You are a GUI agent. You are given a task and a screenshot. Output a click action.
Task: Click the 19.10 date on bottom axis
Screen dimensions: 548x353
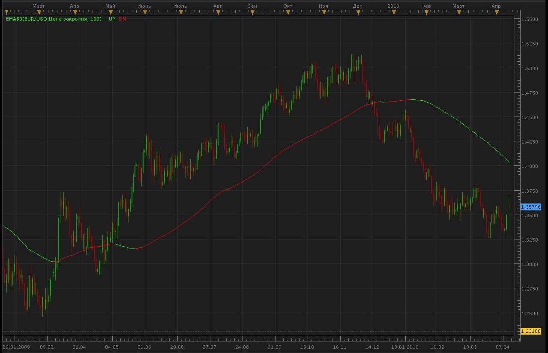tap(307, 347)
